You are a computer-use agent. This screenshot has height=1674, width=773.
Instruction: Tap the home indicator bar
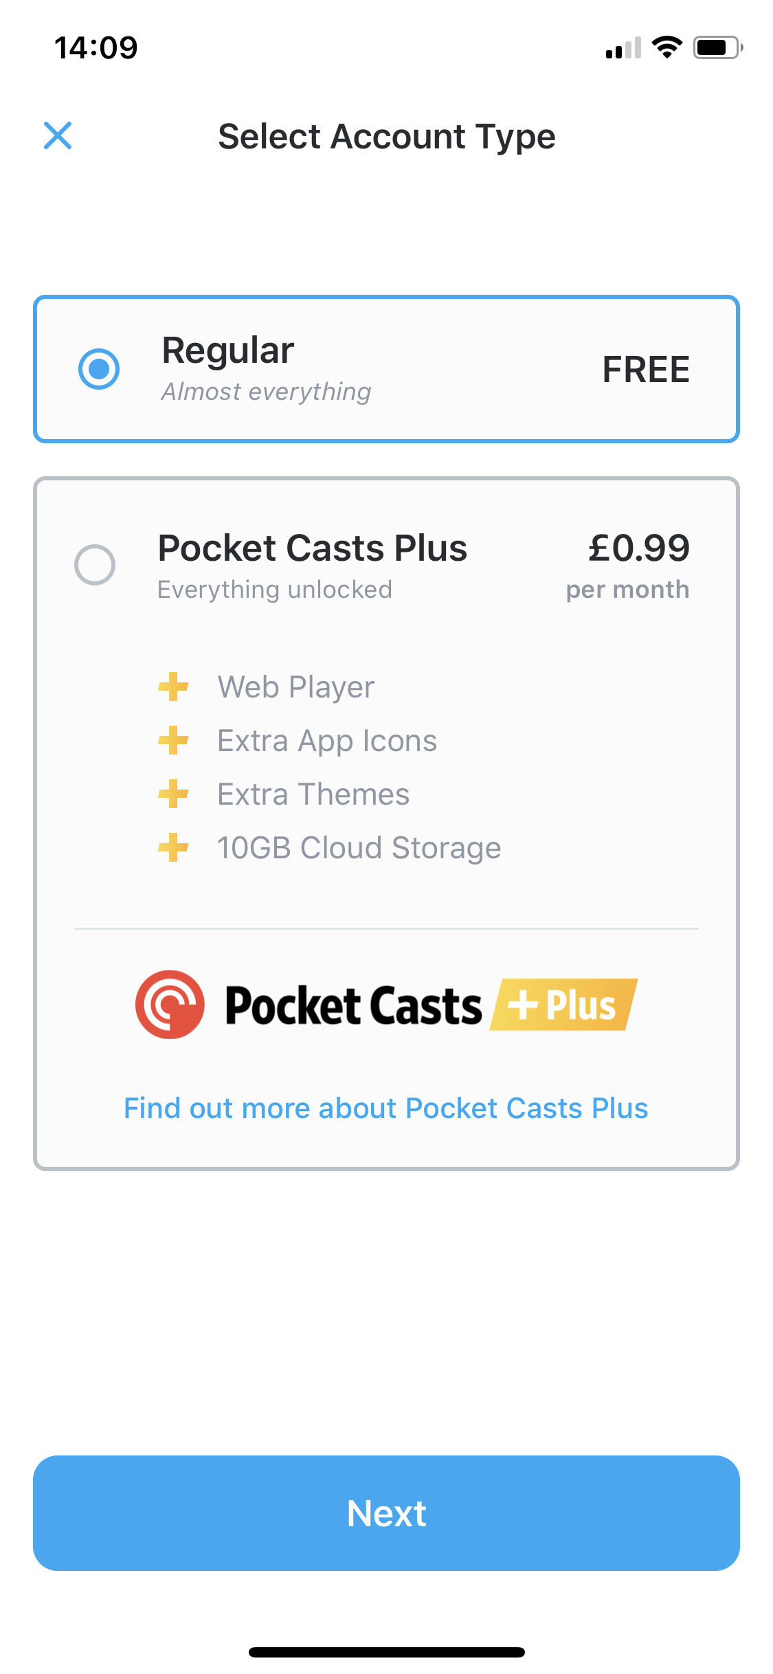(x=386, y=1652)
